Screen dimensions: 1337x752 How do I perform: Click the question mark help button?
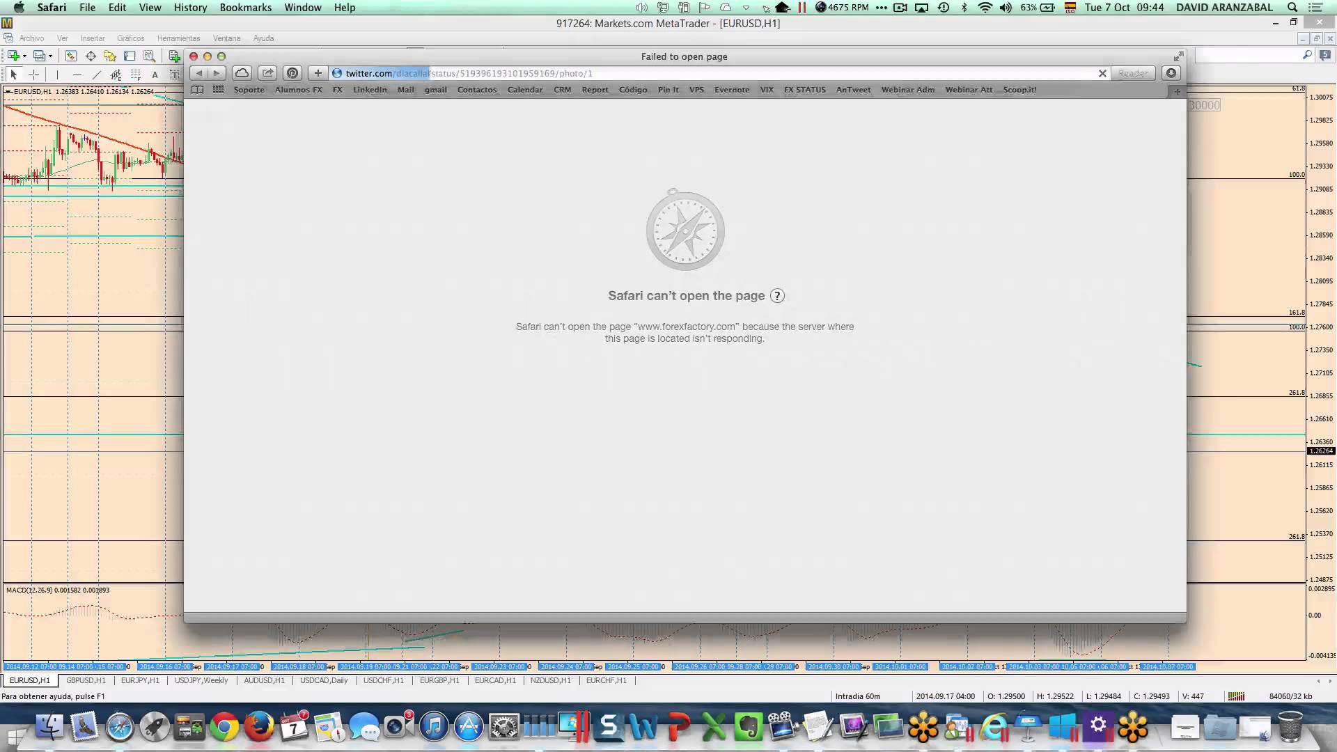pyautogui.click(x=777, y=296)
